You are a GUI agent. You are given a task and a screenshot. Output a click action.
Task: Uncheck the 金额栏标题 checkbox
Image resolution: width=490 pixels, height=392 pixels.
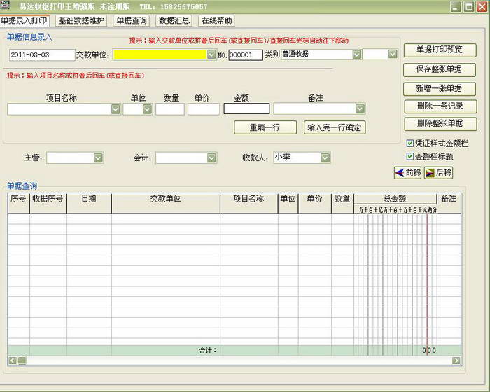[x=410, y=157]
